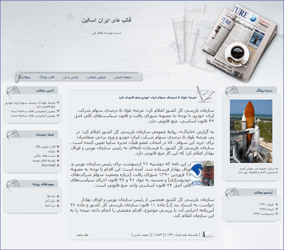The width and height of the screenshot is (284, 250).
Task: Click the paper clip icon beside navigation bar
Action: (18, 77)
